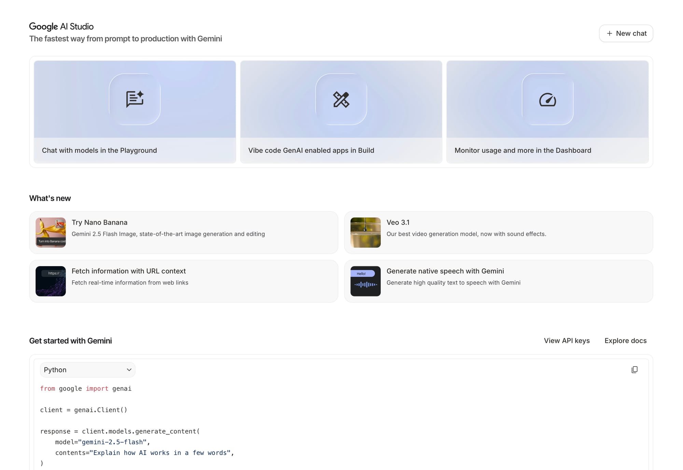Open Chat with models in the Playground
683x470 pixels.
[135, 150]
